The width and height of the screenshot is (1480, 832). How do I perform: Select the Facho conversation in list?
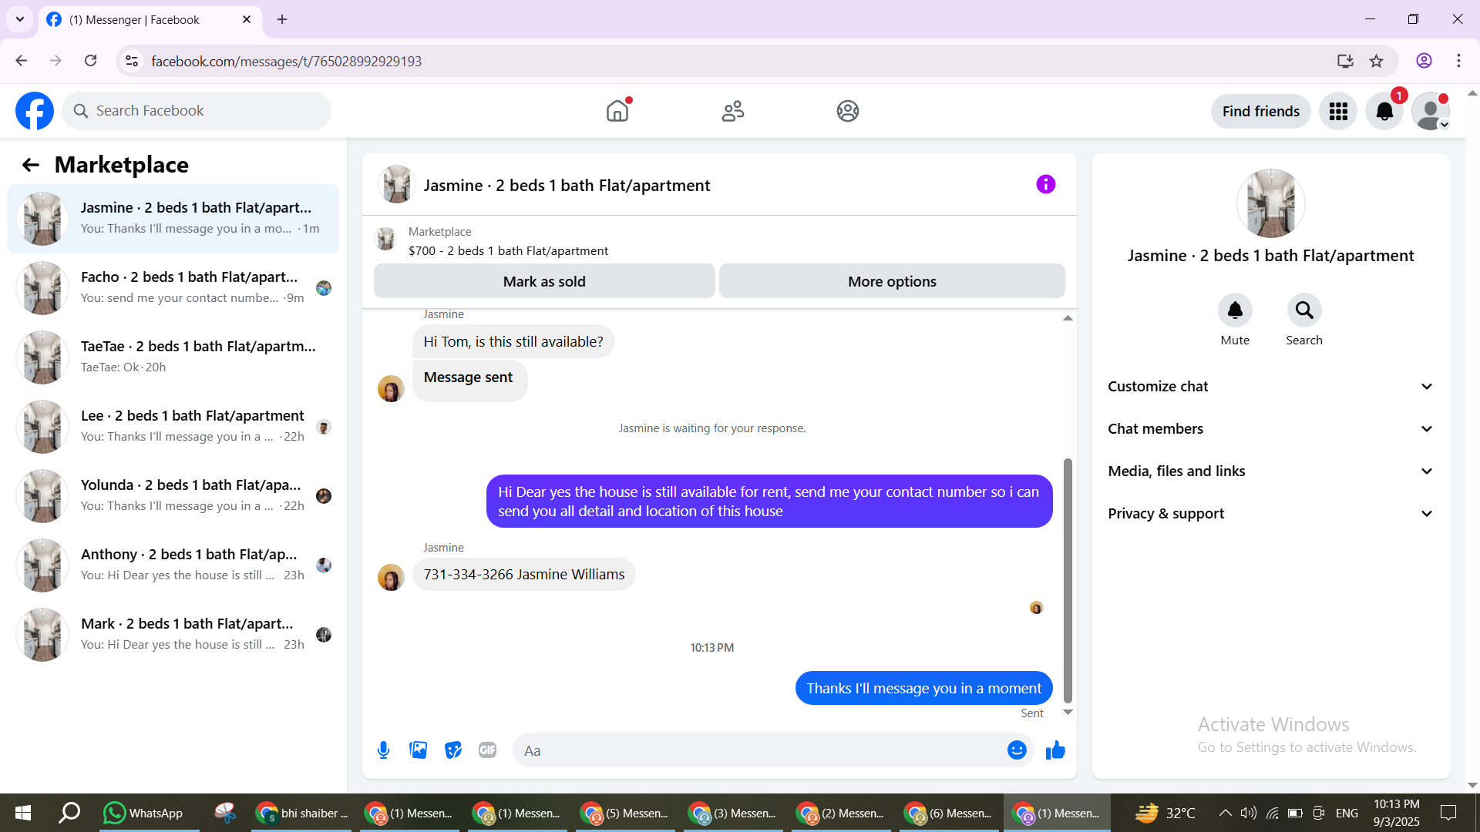click(173, 288)
